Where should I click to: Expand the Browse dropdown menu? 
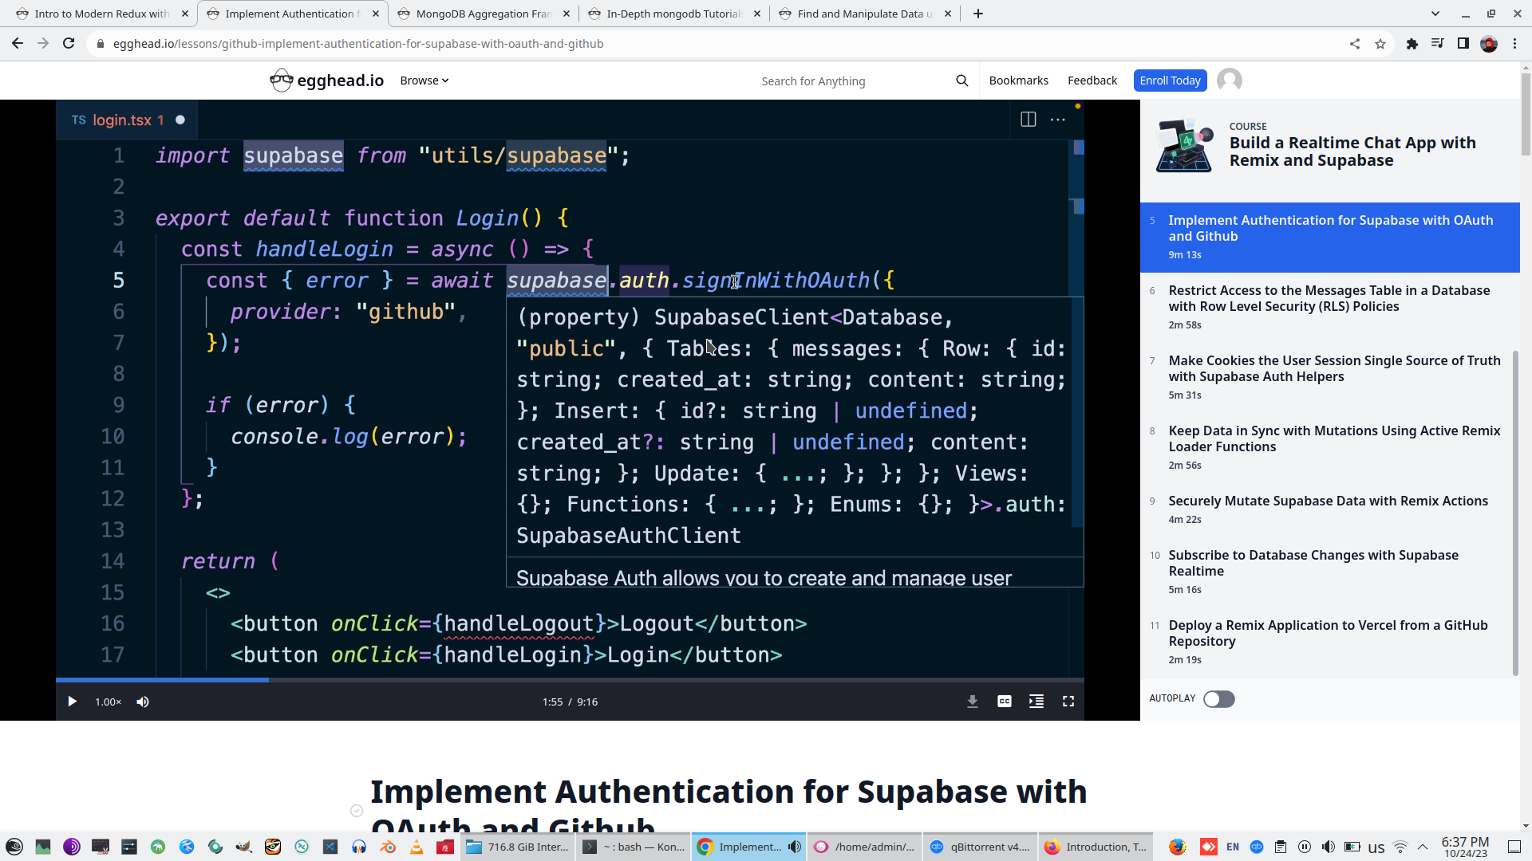pyautogui.click(x=424, y=81)
